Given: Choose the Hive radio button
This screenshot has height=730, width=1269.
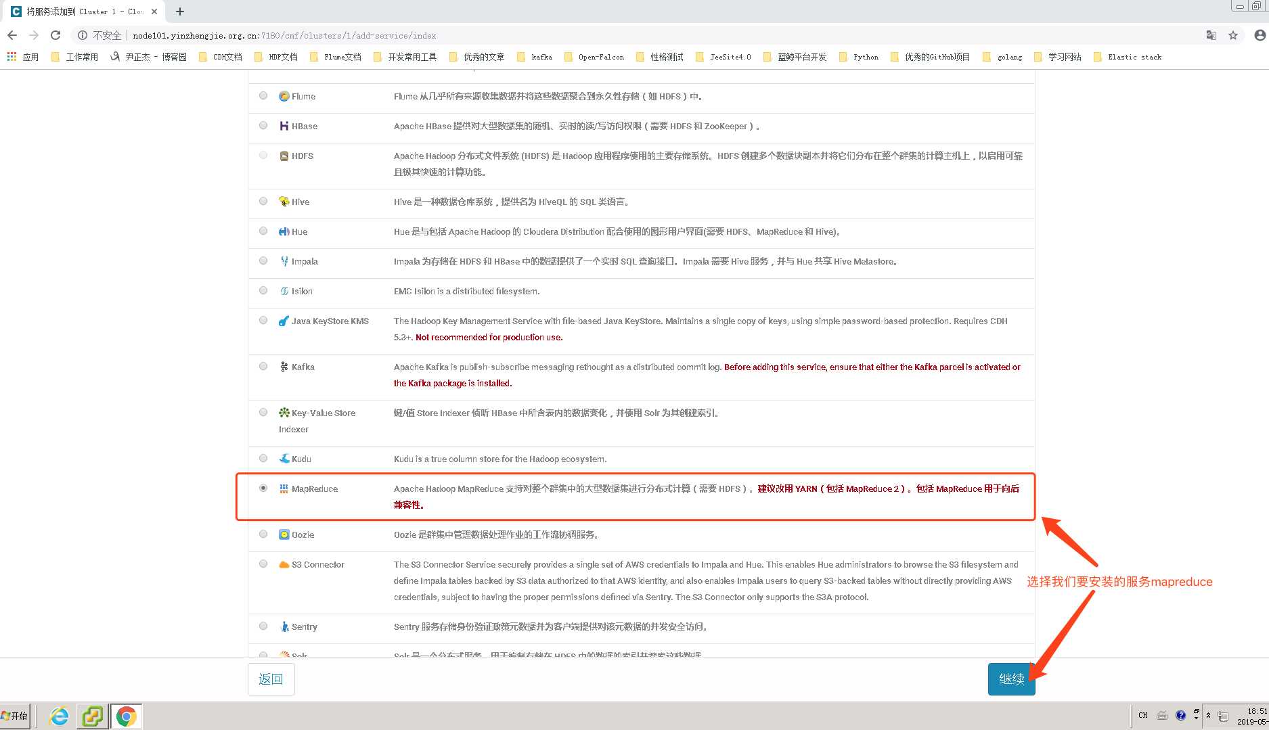Looking at the screenshot, I should (263, 201).
